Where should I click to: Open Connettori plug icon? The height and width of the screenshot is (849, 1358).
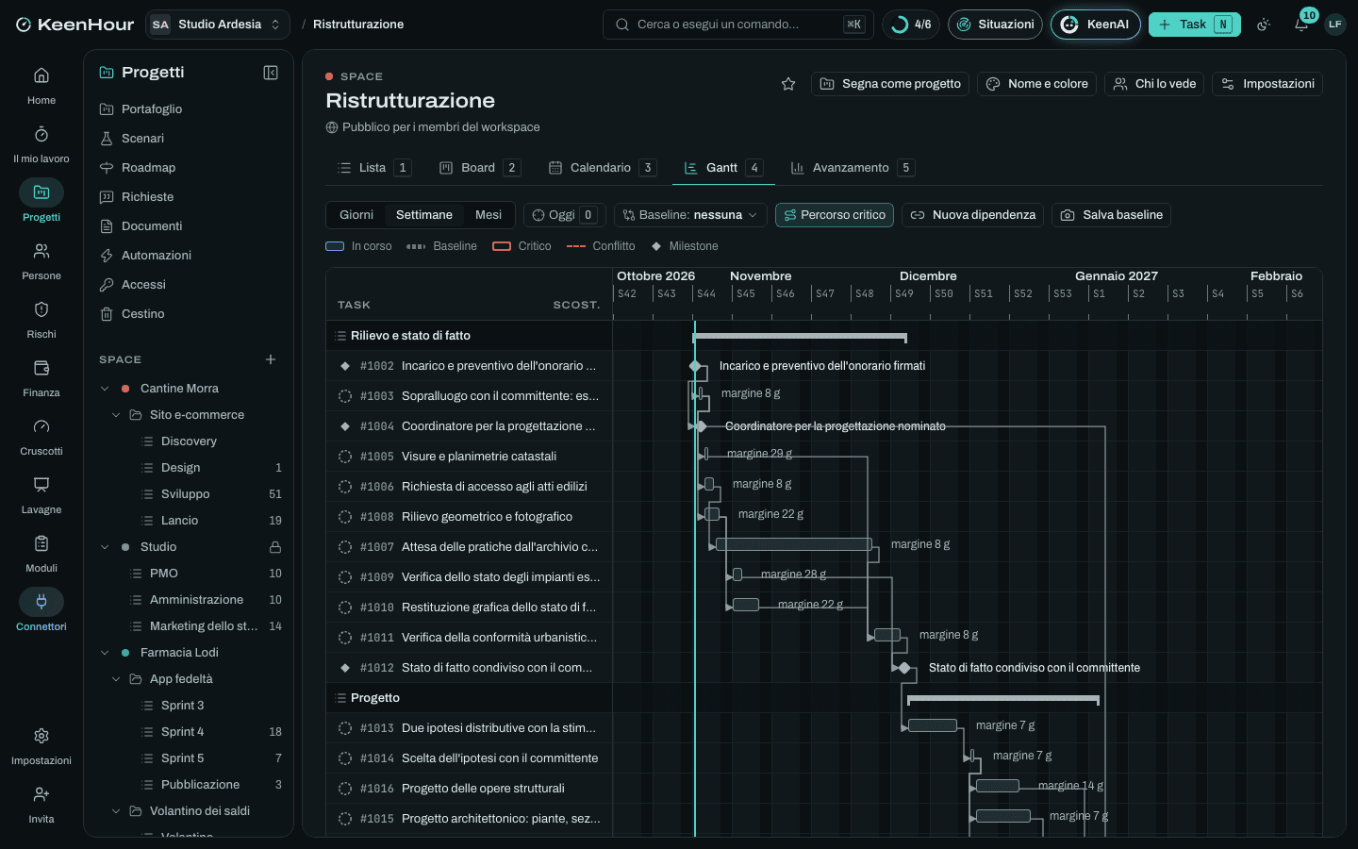click(x=41, y=612)
